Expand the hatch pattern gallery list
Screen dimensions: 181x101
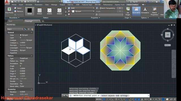pos(66,15)
